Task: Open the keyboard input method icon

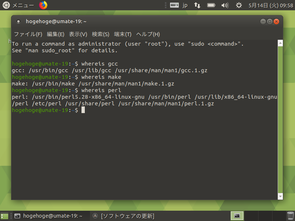Action: (174, 5)
